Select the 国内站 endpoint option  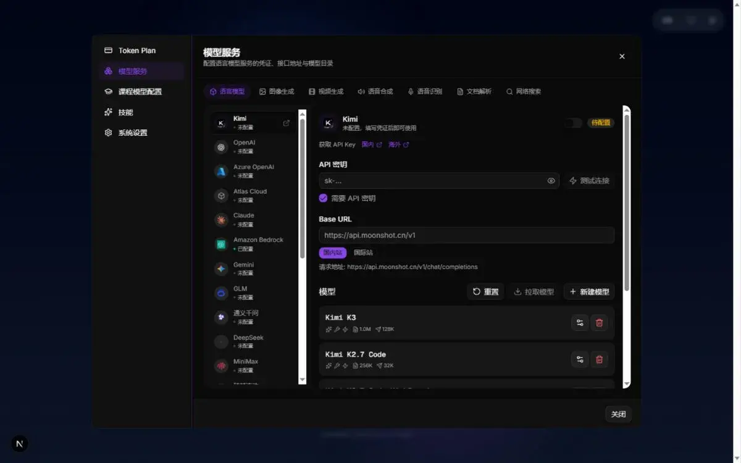pyautogui.click(x=333, y=252)
